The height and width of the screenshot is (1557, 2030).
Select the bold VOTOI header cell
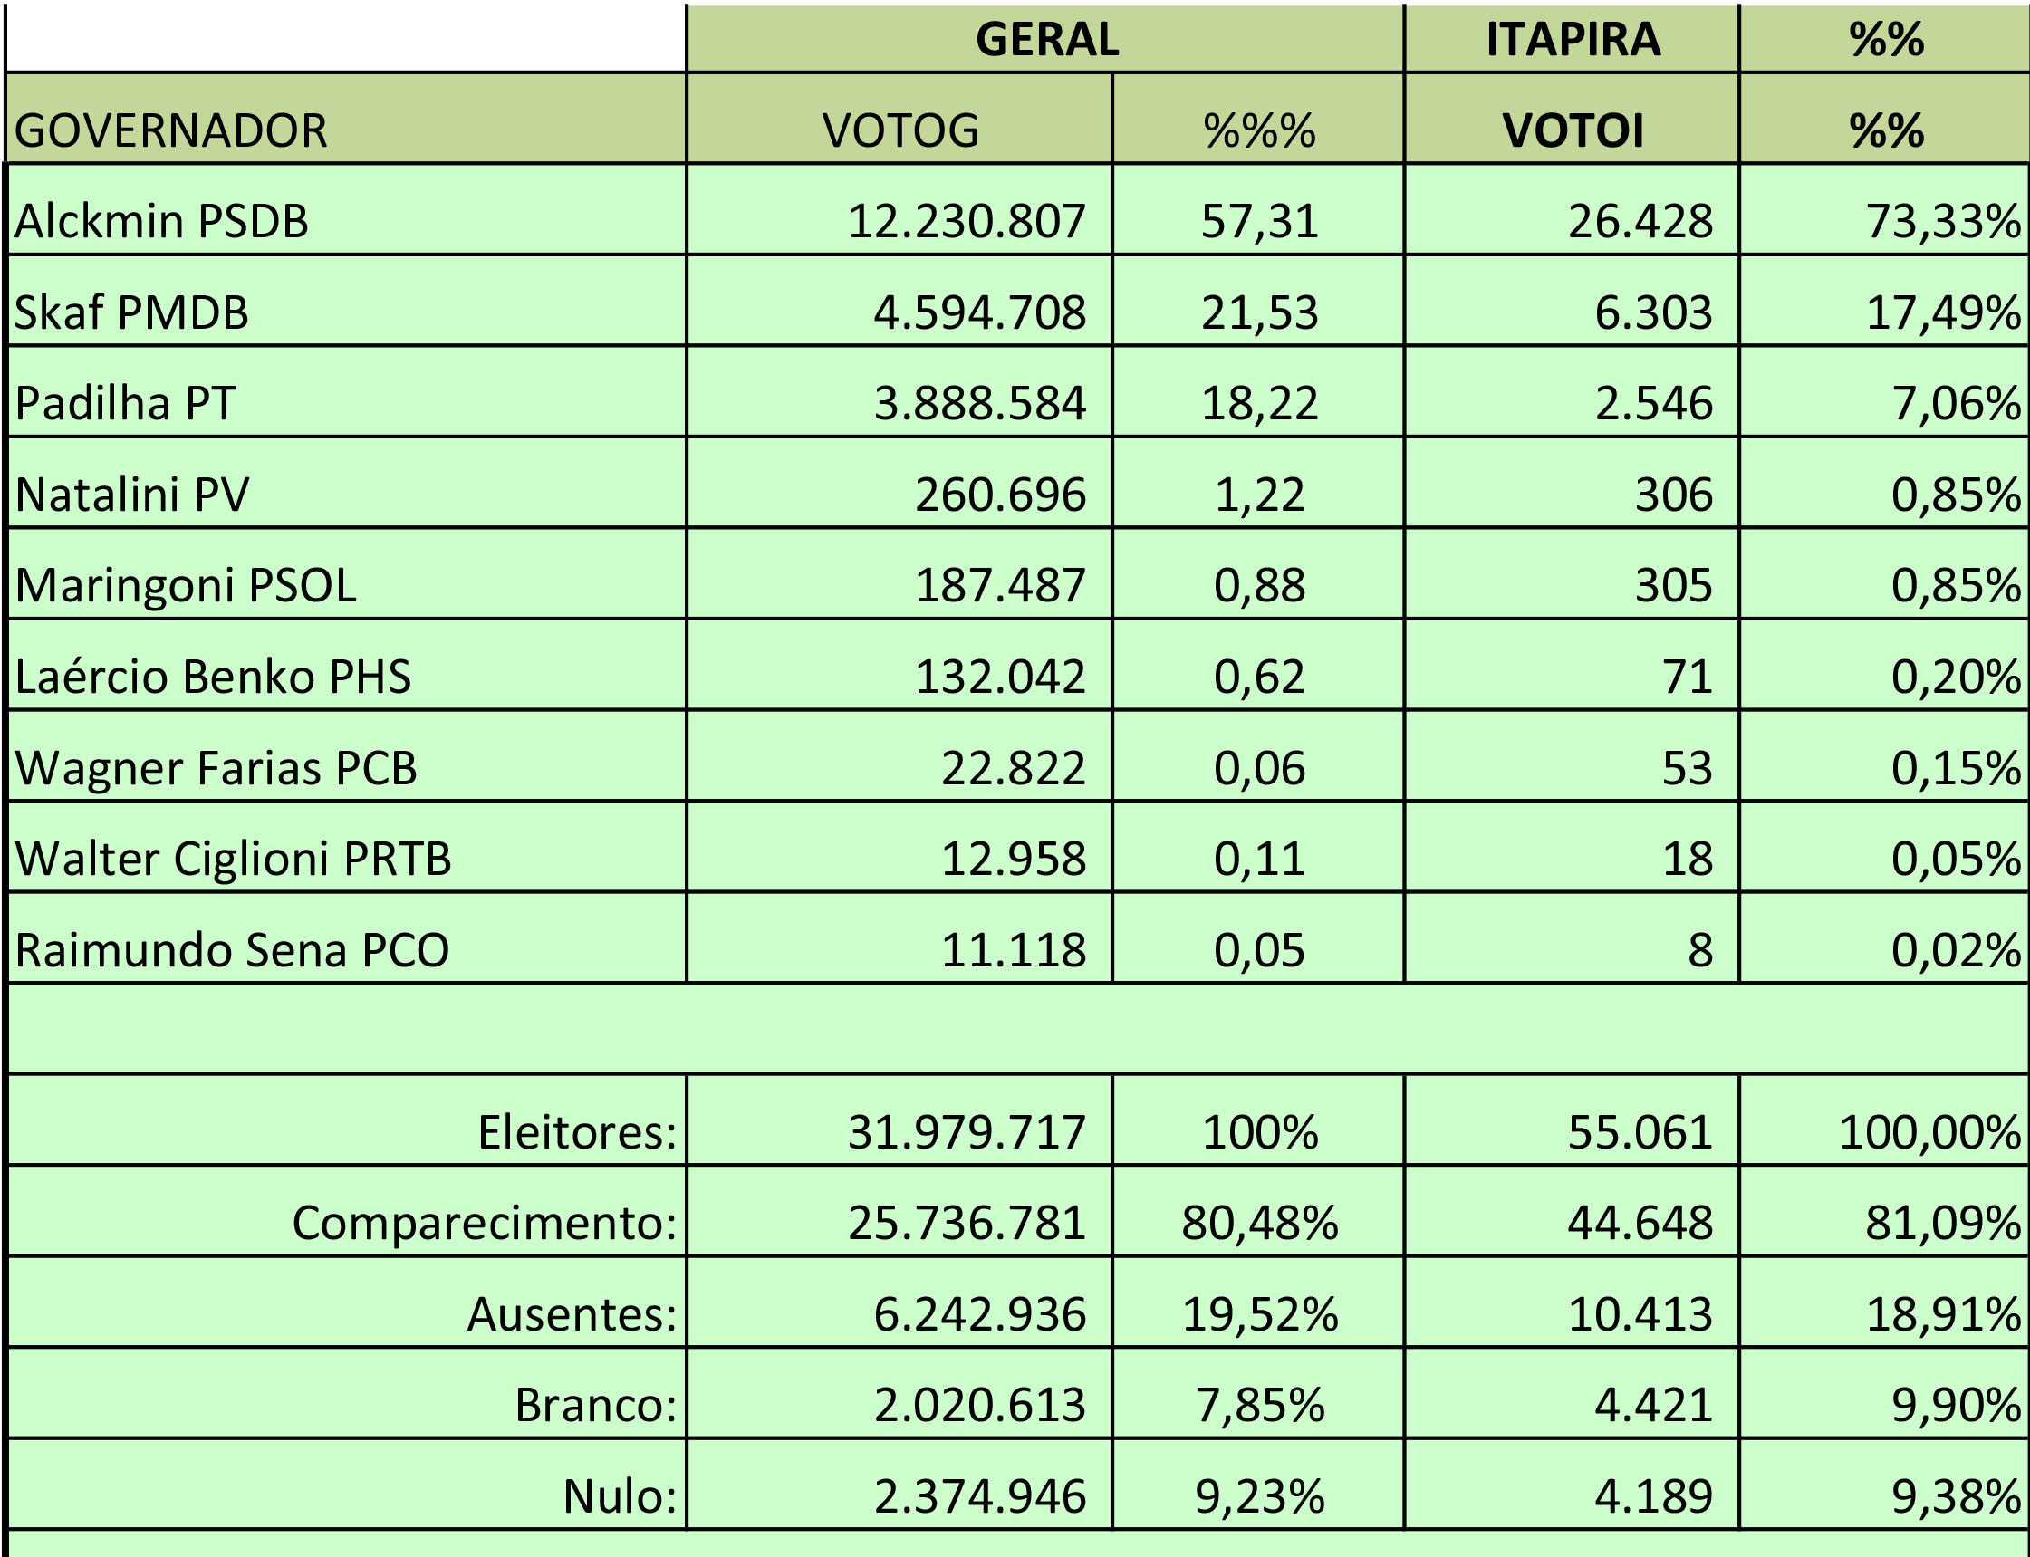[x=1571, y=119]
